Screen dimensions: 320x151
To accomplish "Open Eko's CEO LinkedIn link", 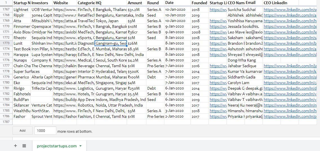I will point(290,83).
